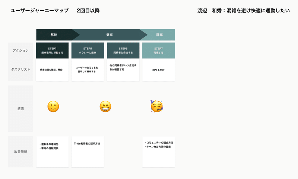298x179 pixels.
Task: Select the 降りるだけ task card
Action: [159, 70]
